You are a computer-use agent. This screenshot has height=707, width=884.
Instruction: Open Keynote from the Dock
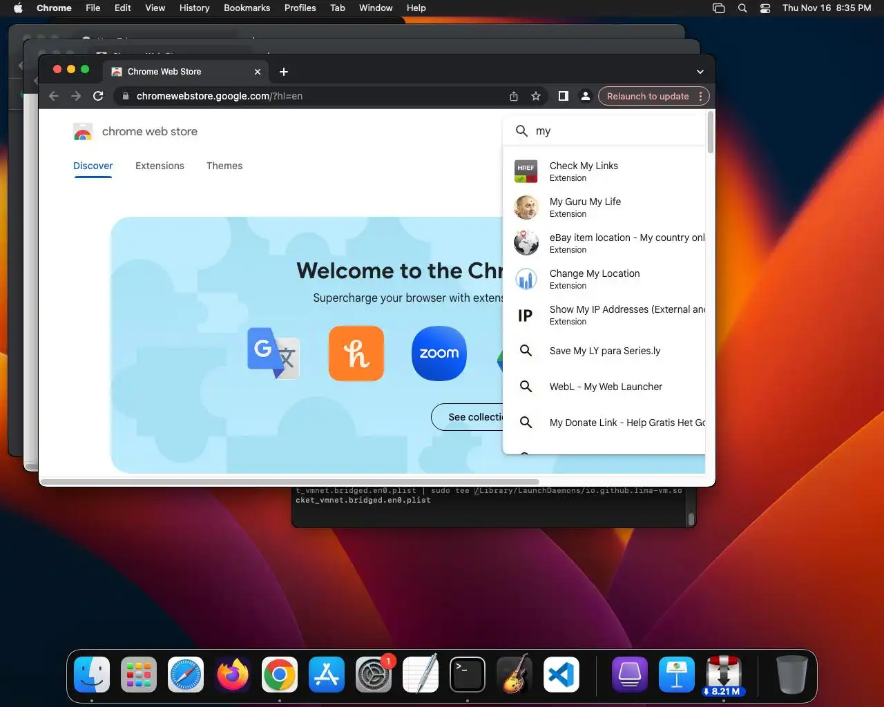coord(677,675)
